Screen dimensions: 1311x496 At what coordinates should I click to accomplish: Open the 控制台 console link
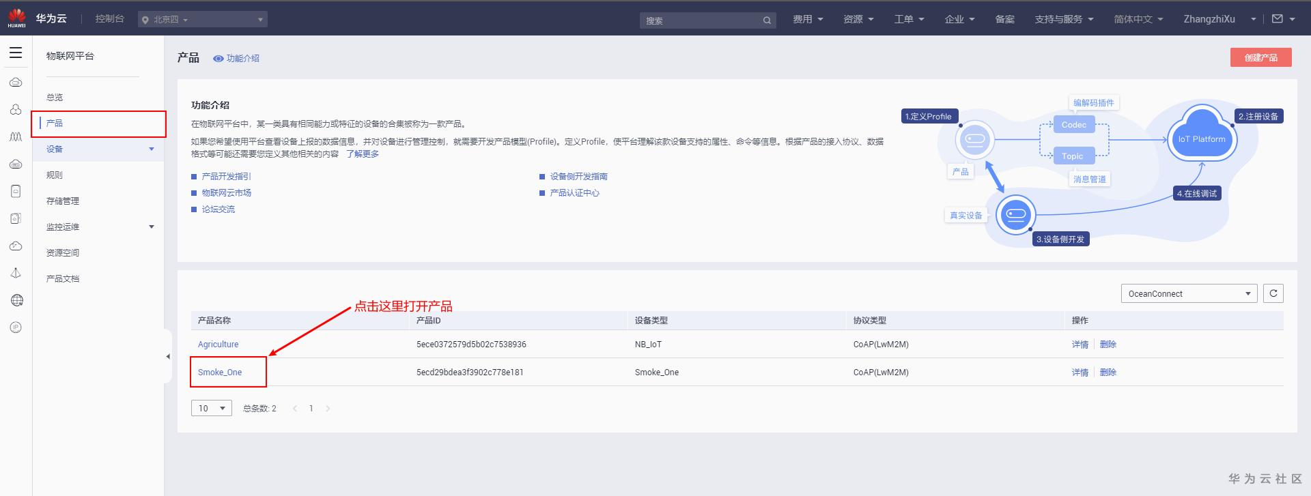[110, 18]
